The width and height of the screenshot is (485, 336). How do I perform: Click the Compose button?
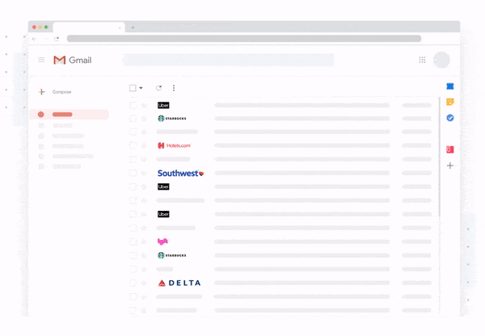(55, 92)
